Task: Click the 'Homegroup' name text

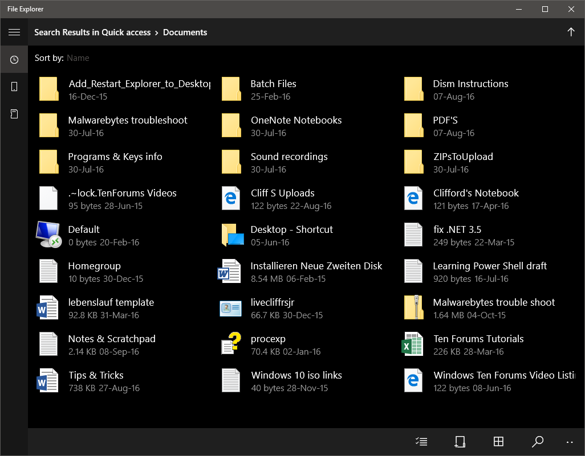Action: coord(95,266)
